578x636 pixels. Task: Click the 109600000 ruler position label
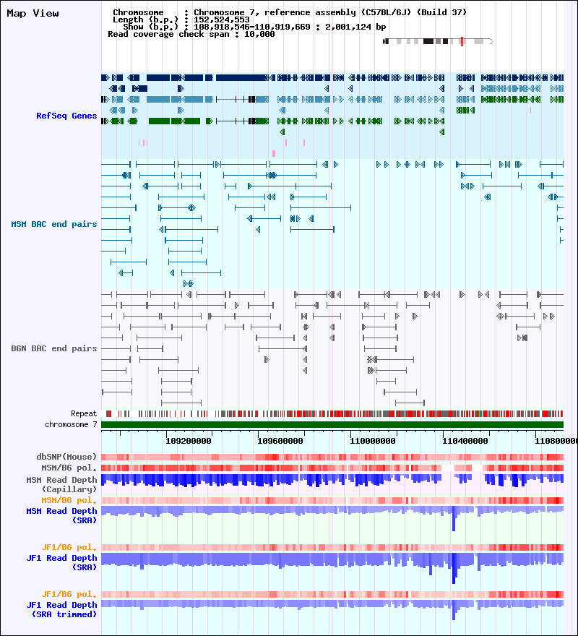coord(280,441)
